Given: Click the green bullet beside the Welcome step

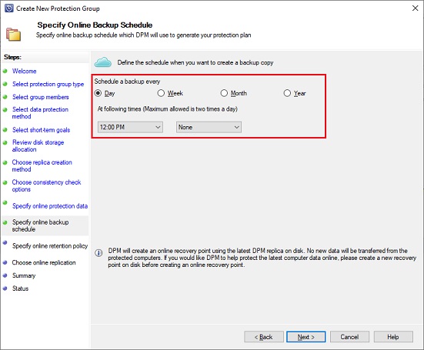Looking at the screenshot, I should click(5, 71).
